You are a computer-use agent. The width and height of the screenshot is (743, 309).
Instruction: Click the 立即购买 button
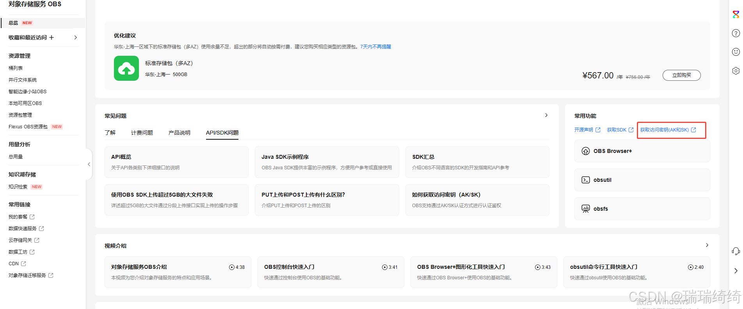coord(681,75)
